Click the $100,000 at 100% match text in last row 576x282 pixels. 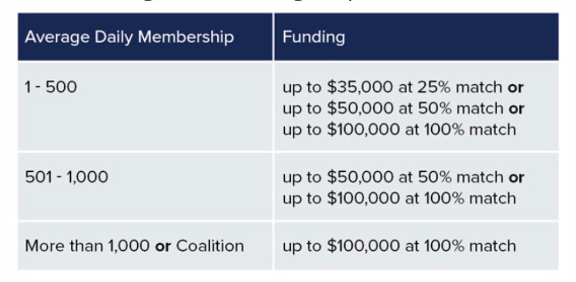pos(421,246)
